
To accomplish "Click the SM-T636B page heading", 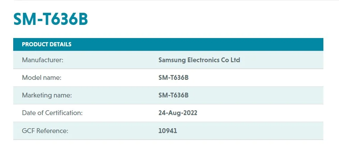I will click(x=51, y=19).
